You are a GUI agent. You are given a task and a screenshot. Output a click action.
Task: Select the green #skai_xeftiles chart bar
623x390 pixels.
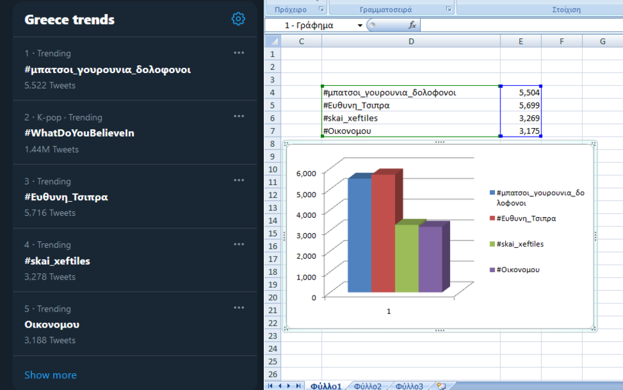pos(406,258)
